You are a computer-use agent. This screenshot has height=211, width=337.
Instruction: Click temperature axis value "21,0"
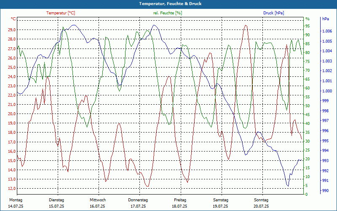click(12, 104)
